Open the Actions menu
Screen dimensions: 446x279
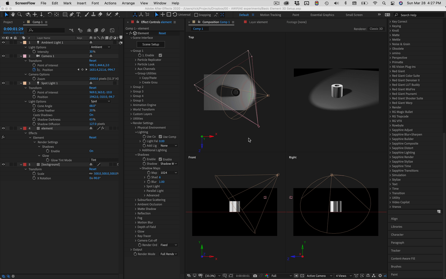tap(110, 3)
